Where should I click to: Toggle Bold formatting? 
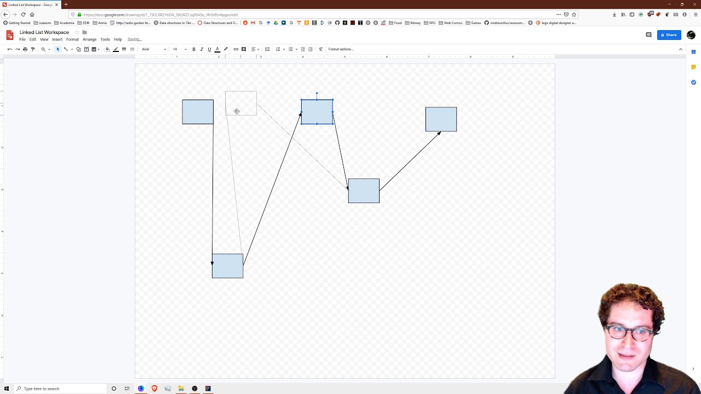click(x=194, y=49)
